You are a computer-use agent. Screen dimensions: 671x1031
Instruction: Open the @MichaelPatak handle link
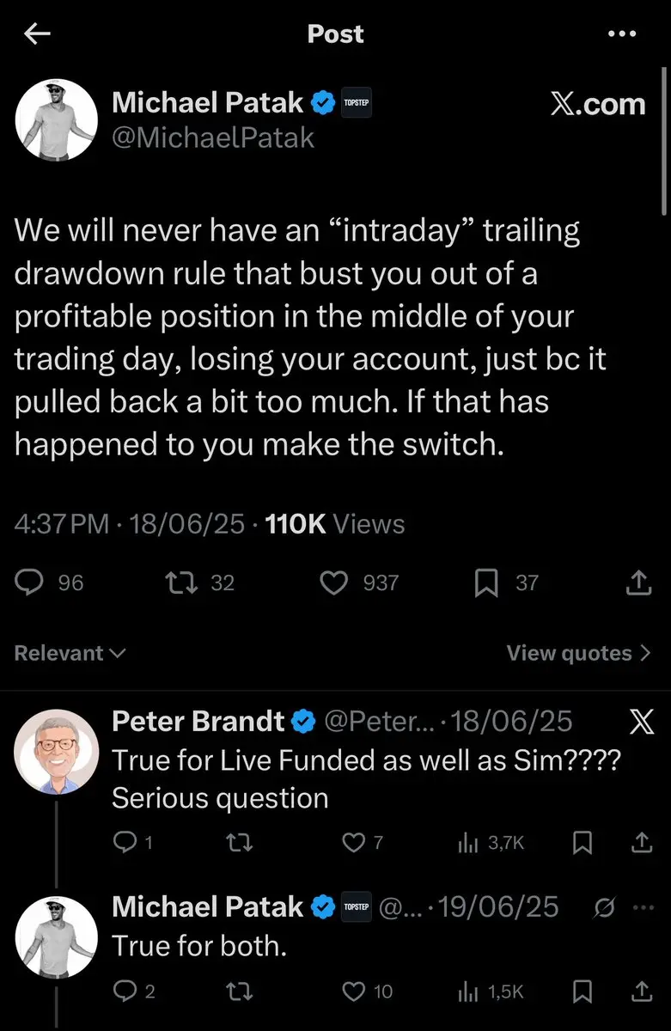pyautogui.click(x=213, y=137)
